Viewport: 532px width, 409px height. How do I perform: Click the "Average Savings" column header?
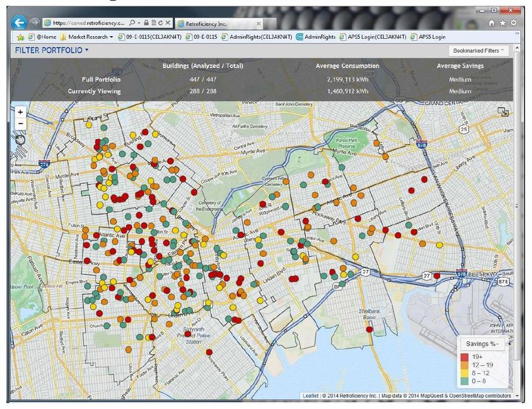460,66
